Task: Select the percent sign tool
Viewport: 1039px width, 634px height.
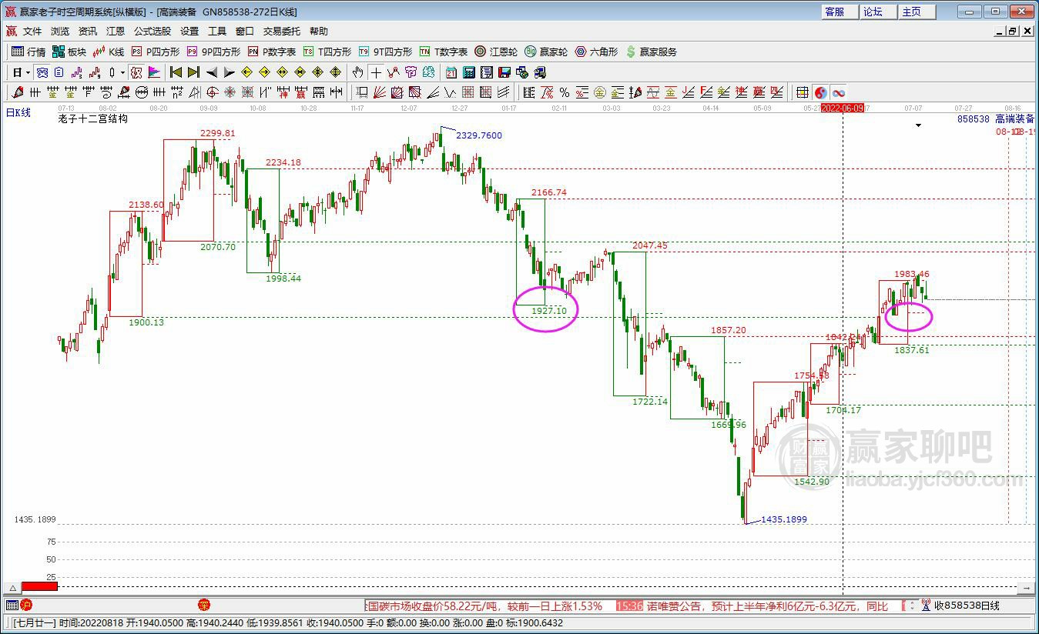Action: 565,92
